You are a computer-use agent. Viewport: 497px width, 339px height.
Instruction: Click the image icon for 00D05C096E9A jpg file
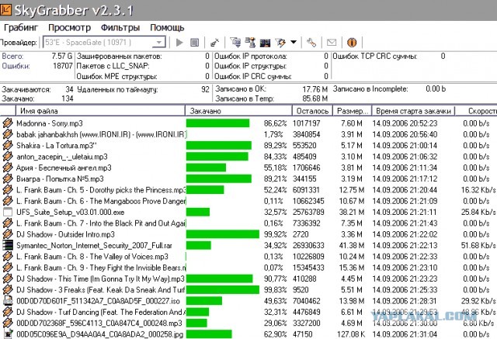8,334
